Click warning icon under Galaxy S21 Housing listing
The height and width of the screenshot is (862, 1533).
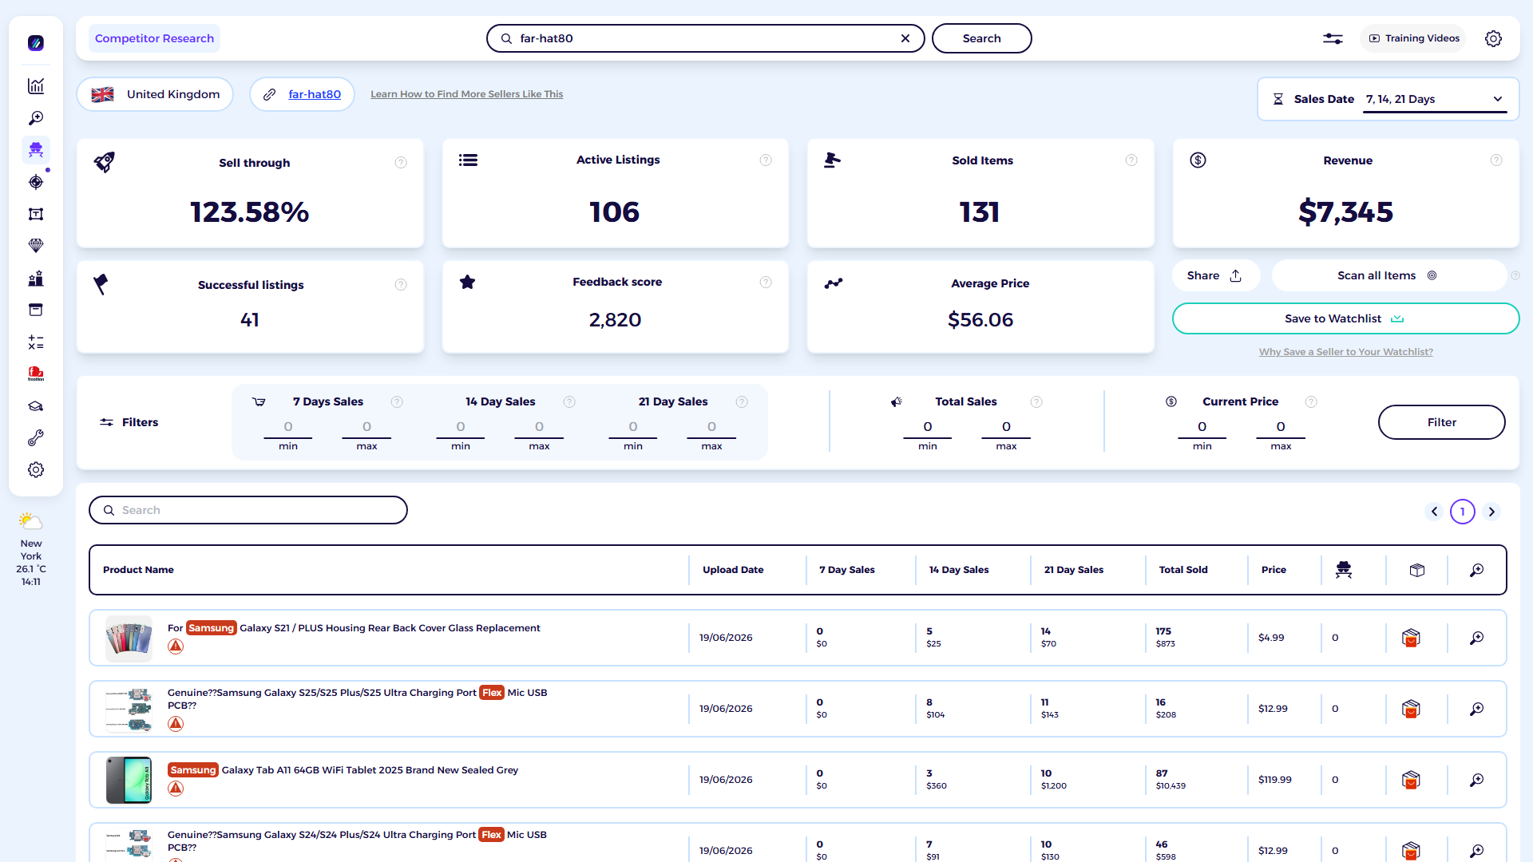pyautogui.click(x=176, y=646)
